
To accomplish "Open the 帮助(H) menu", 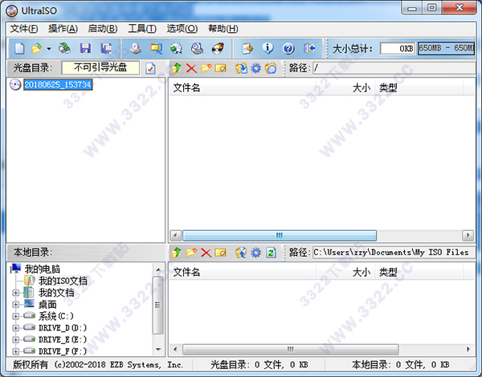I will click(223, 29).
